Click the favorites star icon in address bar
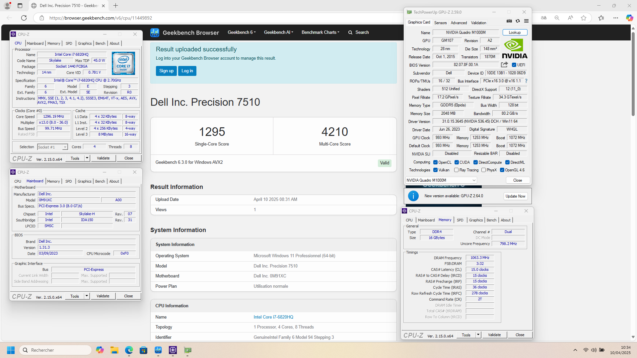 click(x=584, y=18)
